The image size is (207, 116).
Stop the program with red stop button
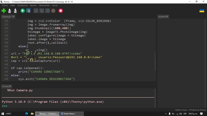pos(61,11)
